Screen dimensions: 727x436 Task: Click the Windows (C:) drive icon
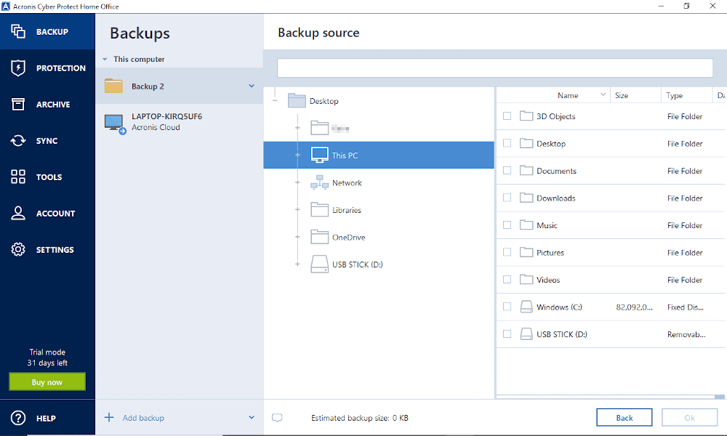526,307
